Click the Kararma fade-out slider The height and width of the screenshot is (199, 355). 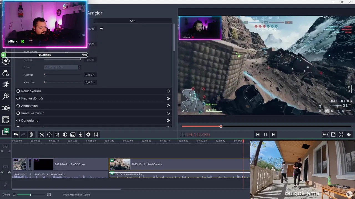click(63, 82)
